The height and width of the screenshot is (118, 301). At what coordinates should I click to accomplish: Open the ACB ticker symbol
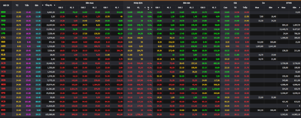[x=3, y=63]
